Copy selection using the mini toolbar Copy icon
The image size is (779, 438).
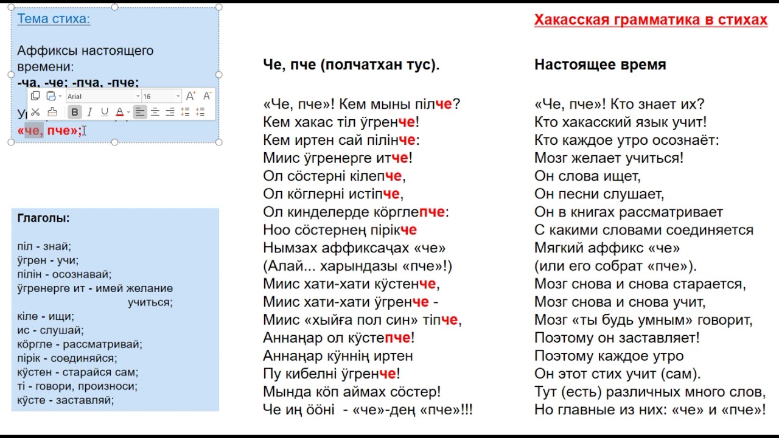coord(35,96)
